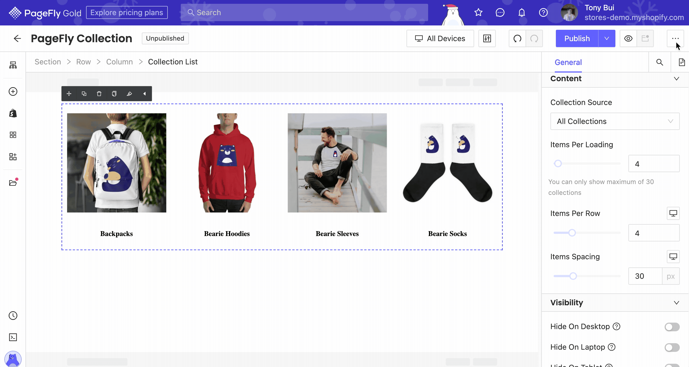Image resolution: width=689 pixels, height=367 pixels.
Task: Open the grid sections icon in sidebar
Action: [x=13, y=135]
